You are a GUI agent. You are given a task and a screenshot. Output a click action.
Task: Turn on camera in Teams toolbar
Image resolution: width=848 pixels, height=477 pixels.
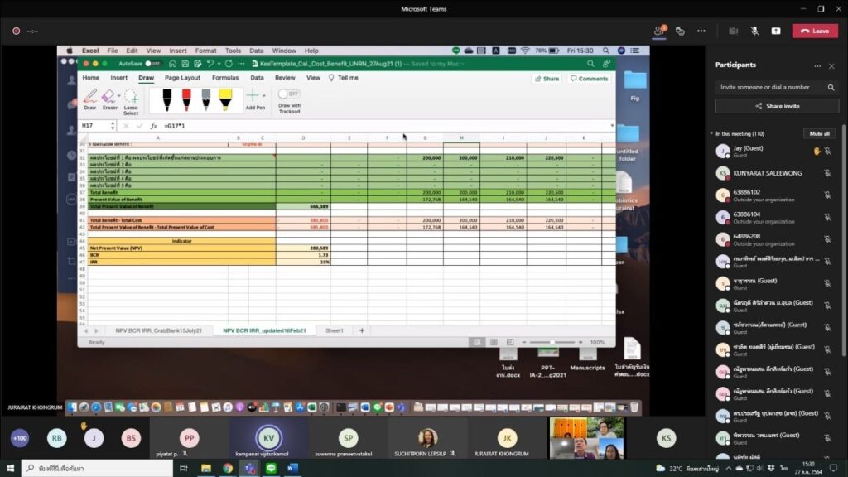[x=733, y=31]
